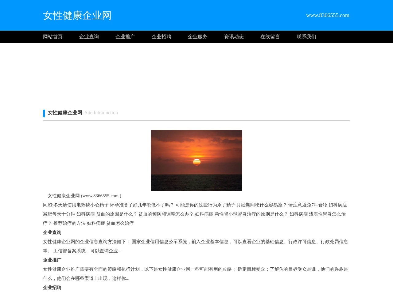Click the paragraph starting '女性健康企业网的企业信息查询方法如下'
This screenshot has height=294, width=393.
point(196,246)
